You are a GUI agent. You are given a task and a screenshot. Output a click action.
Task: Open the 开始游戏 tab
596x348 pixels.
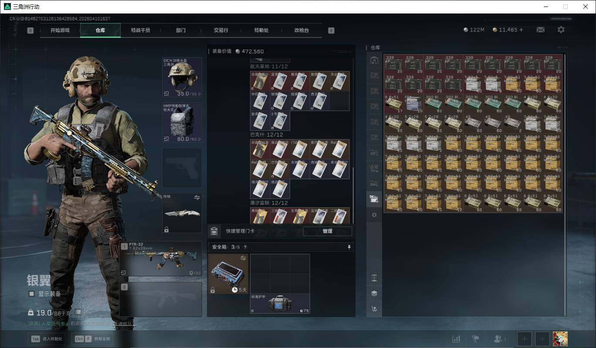coord(60,30)
